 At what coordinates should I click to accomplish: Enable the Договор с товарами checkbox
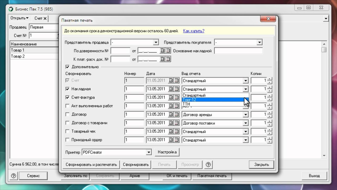pos(67,123)
